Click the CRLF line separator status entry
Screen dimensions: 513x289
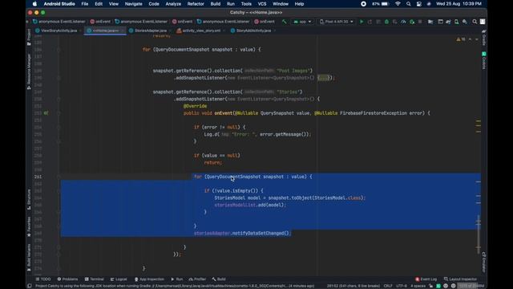point(388,286)
